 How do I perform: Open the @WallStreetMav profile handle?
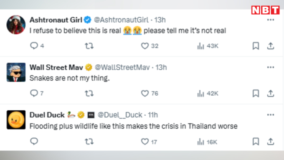(x=122, y=67)
